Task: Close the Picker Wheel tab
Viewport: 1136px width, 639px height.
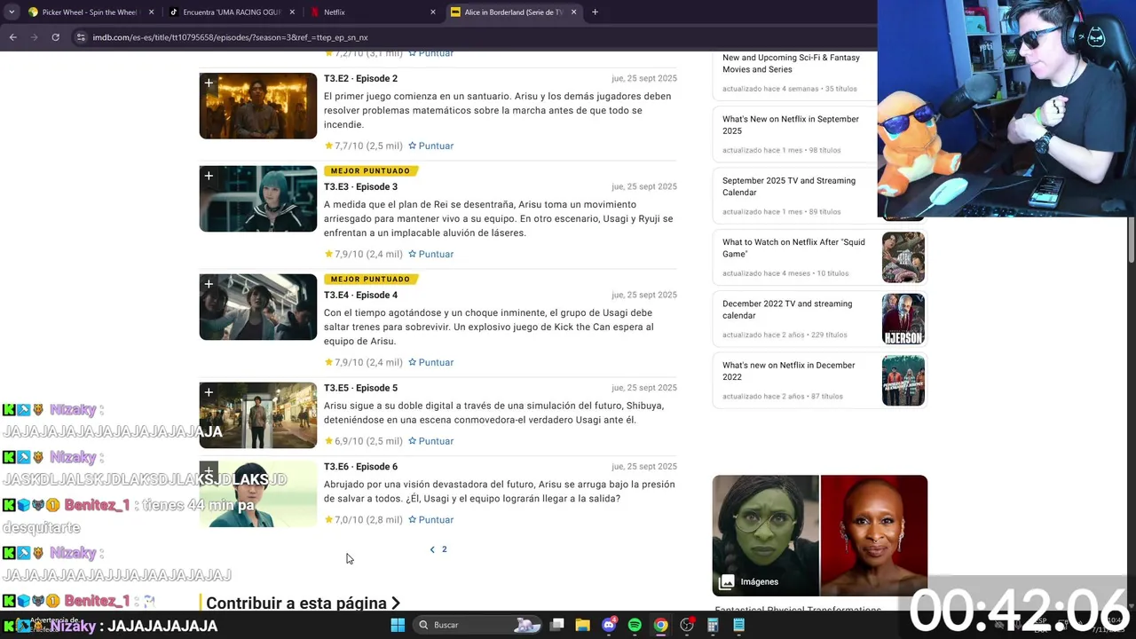Action: click(151, 12)
